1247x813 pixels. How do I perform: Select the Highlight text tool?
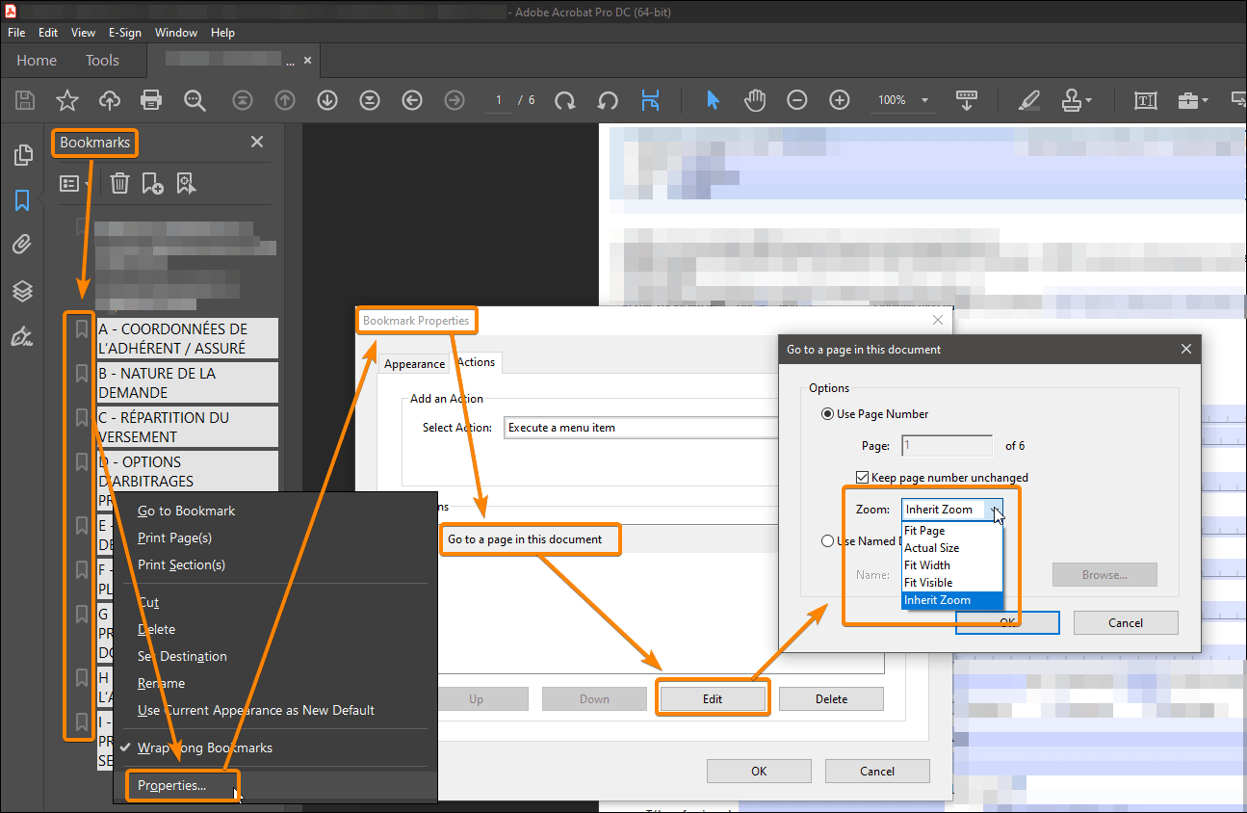(1028, 99)
